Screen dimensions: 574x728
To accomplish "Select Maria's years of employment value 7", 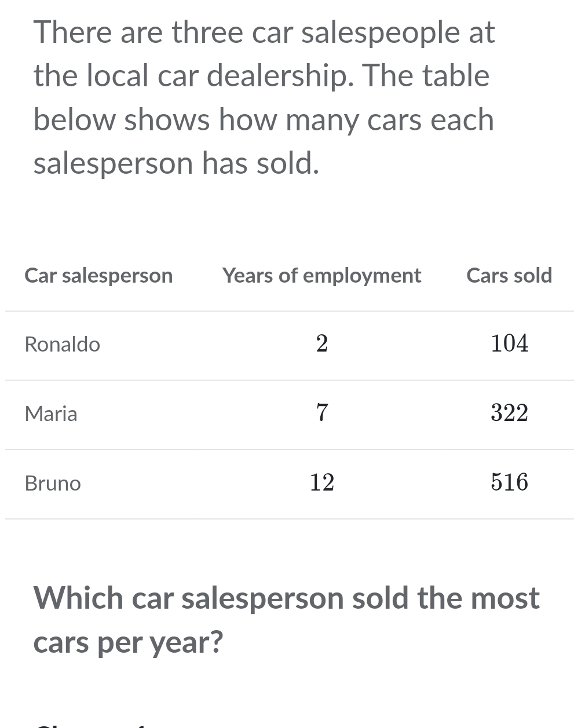I will pyautogui.click(x=322, y=413).
